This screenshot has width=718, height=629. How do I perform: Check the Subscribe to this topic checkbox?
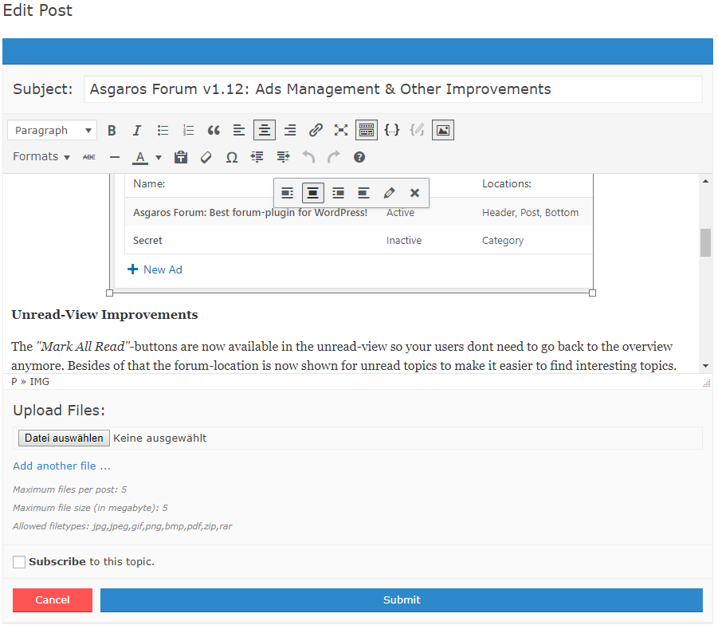(19, 562)
